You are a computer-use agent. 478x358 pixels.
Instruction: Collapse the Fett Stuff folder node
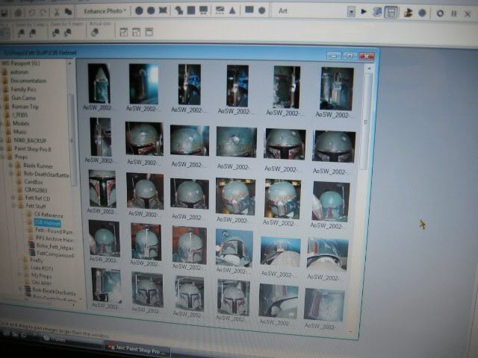click(13, 206)
